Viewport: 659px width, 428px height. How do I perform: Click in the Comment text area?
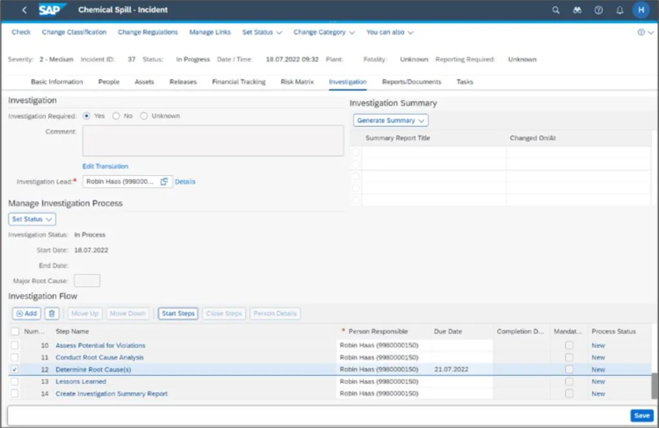tap(213, 141)
